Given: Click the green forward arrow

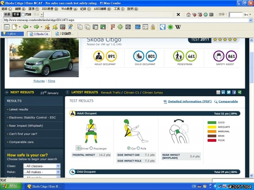Looking at the screenshot, I should coord(36,27).
